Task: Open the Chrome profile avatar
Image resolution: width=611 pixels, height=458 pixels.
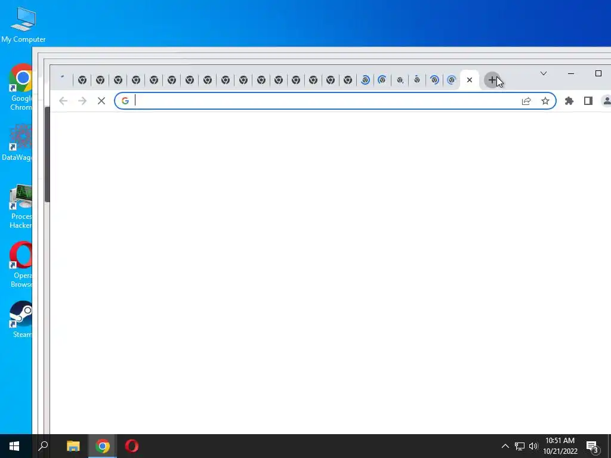Action: 607,101
